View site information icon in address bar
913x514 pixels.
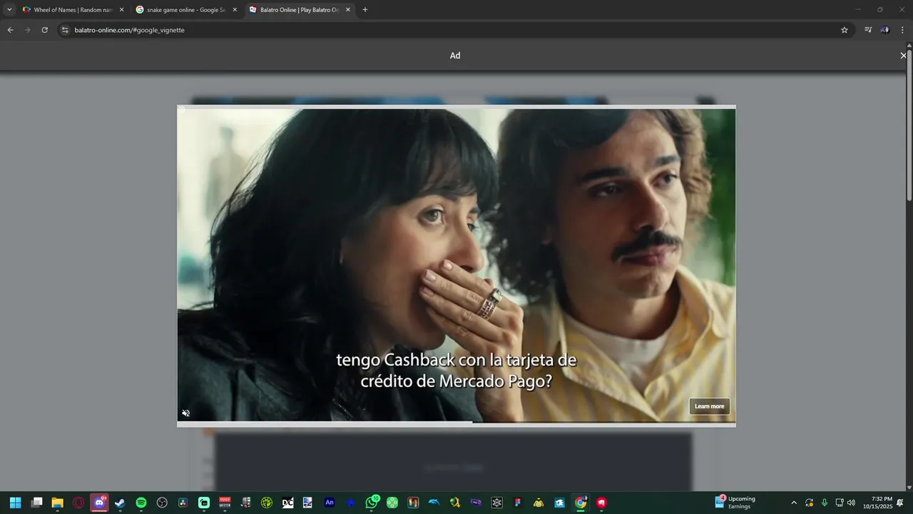[x=65, y=30]
